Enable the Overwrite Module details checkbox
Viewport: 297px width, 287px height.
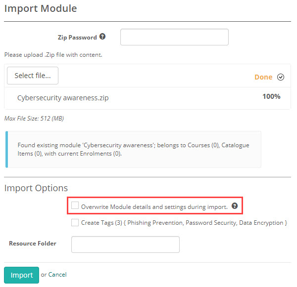coord(75,205)
